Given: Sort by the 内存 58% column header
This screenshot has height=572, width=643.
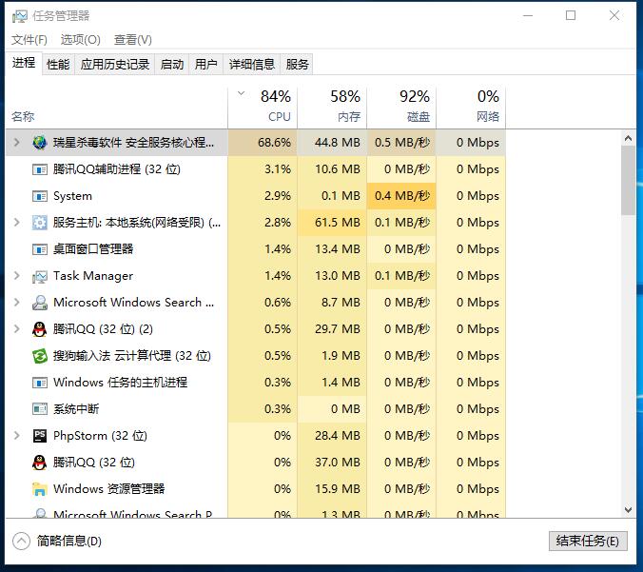Looking at the screenshot, I should coord(332,108).
